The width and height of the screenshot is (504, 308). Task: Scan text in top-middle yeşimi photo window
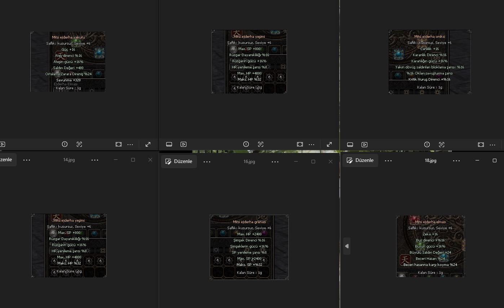point(261,144)
